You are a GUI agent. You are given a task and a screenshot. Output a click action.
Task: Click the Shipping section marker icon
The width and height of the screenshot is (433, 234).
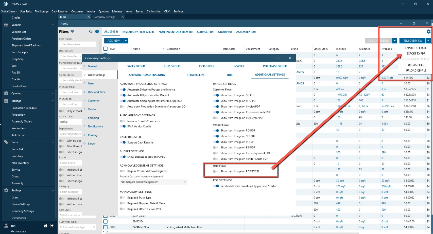tap(84, 118)
